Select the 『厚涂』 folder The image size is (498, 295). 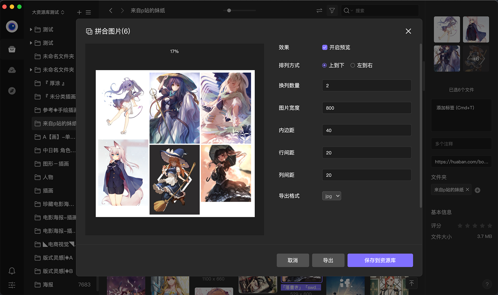click(54, 83)
